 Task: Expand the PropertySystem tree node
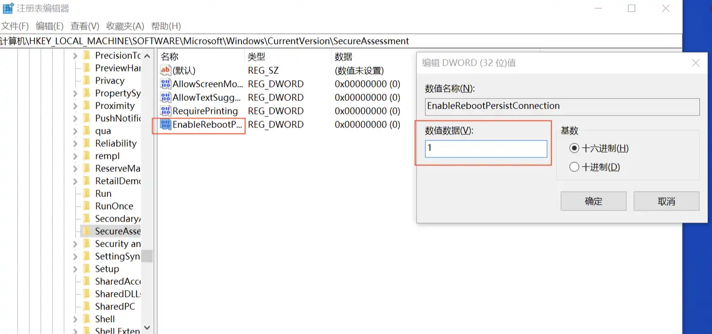point(75,93)
